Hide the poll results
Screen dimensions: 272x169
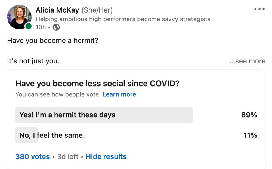coord(106,157)
